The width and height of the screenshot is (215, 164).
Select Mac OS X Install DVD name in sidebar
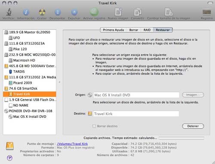pyautogui.click(x=30, y=117)
